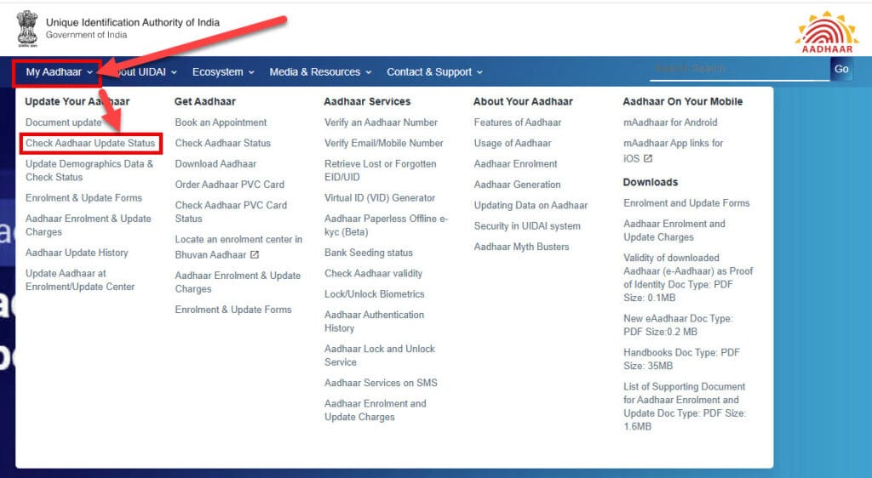Click the About Your Aadhaar column heading
872x478 pixels.
(x=523, y=101)
